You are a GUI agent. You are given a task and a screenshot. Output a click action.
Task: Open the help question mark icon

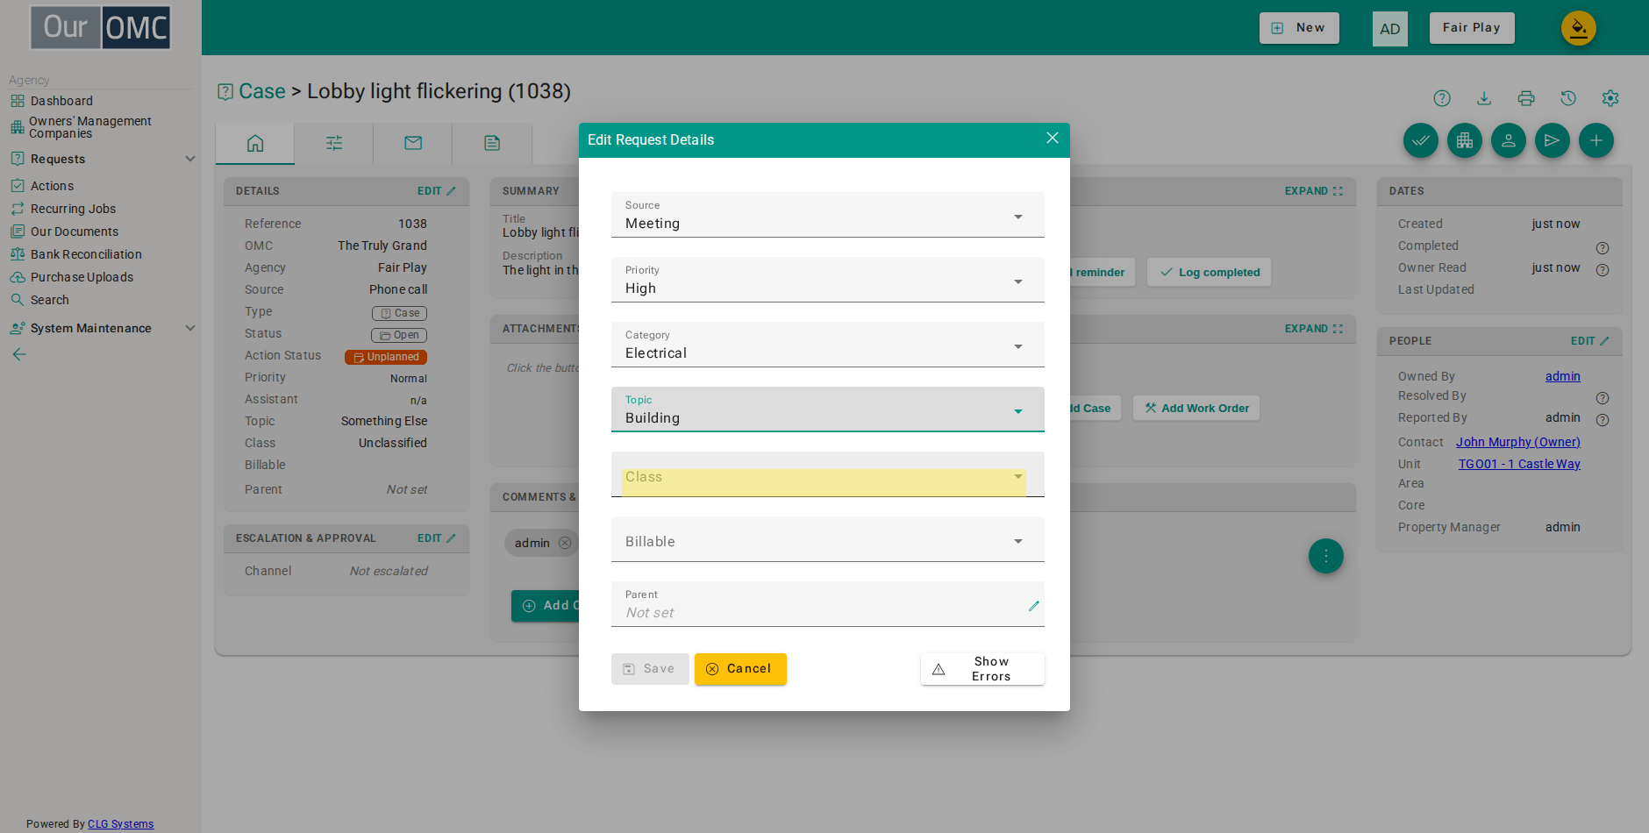[x=1442, y=98]
